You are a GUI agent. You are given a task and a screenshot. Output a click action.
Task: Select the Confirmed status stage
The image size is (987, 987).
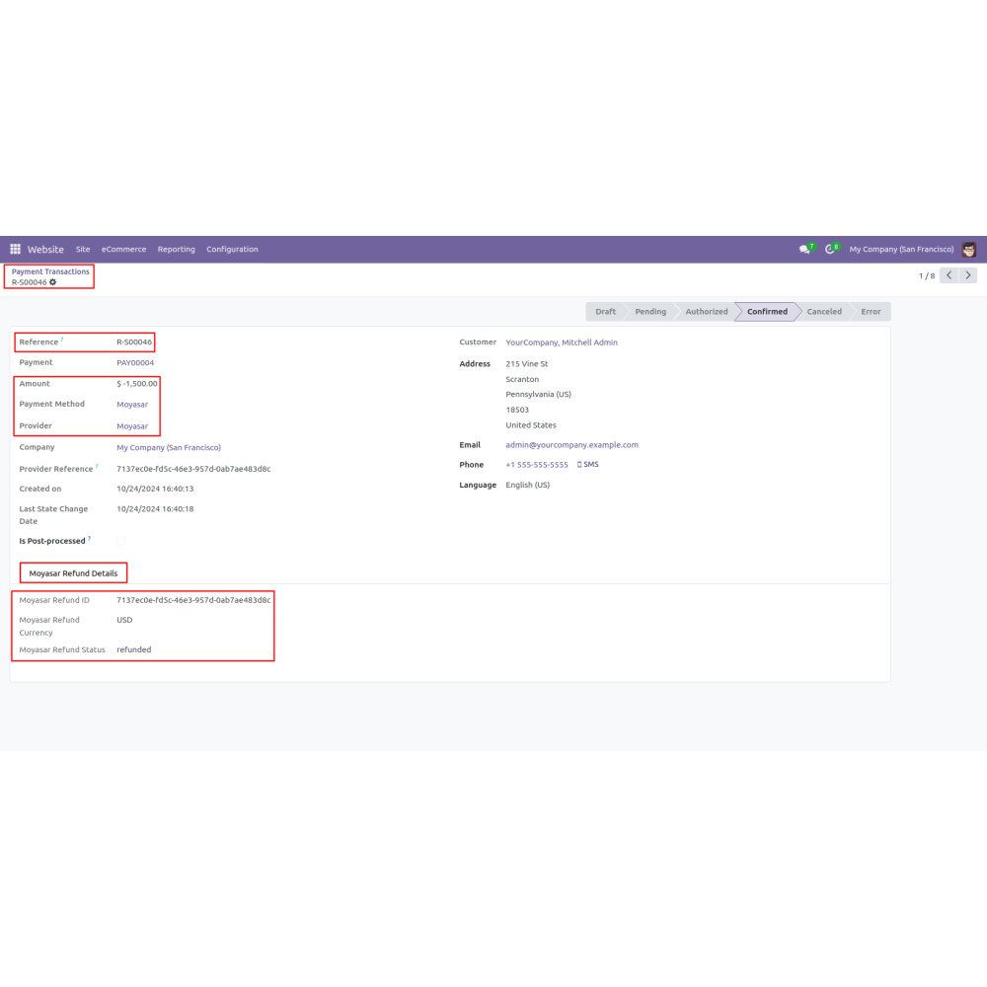click(x=767, y=312)
